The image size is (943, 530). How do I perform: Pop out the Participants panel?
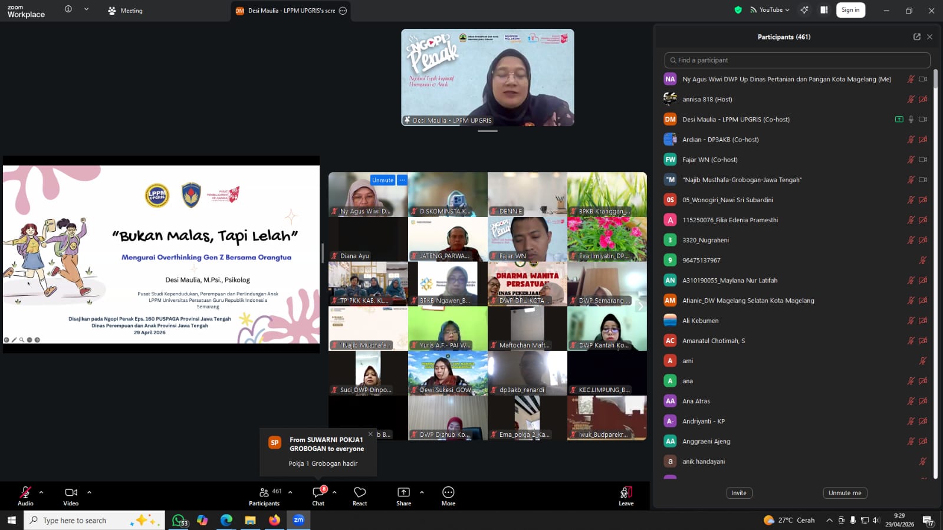click(916, 37)
